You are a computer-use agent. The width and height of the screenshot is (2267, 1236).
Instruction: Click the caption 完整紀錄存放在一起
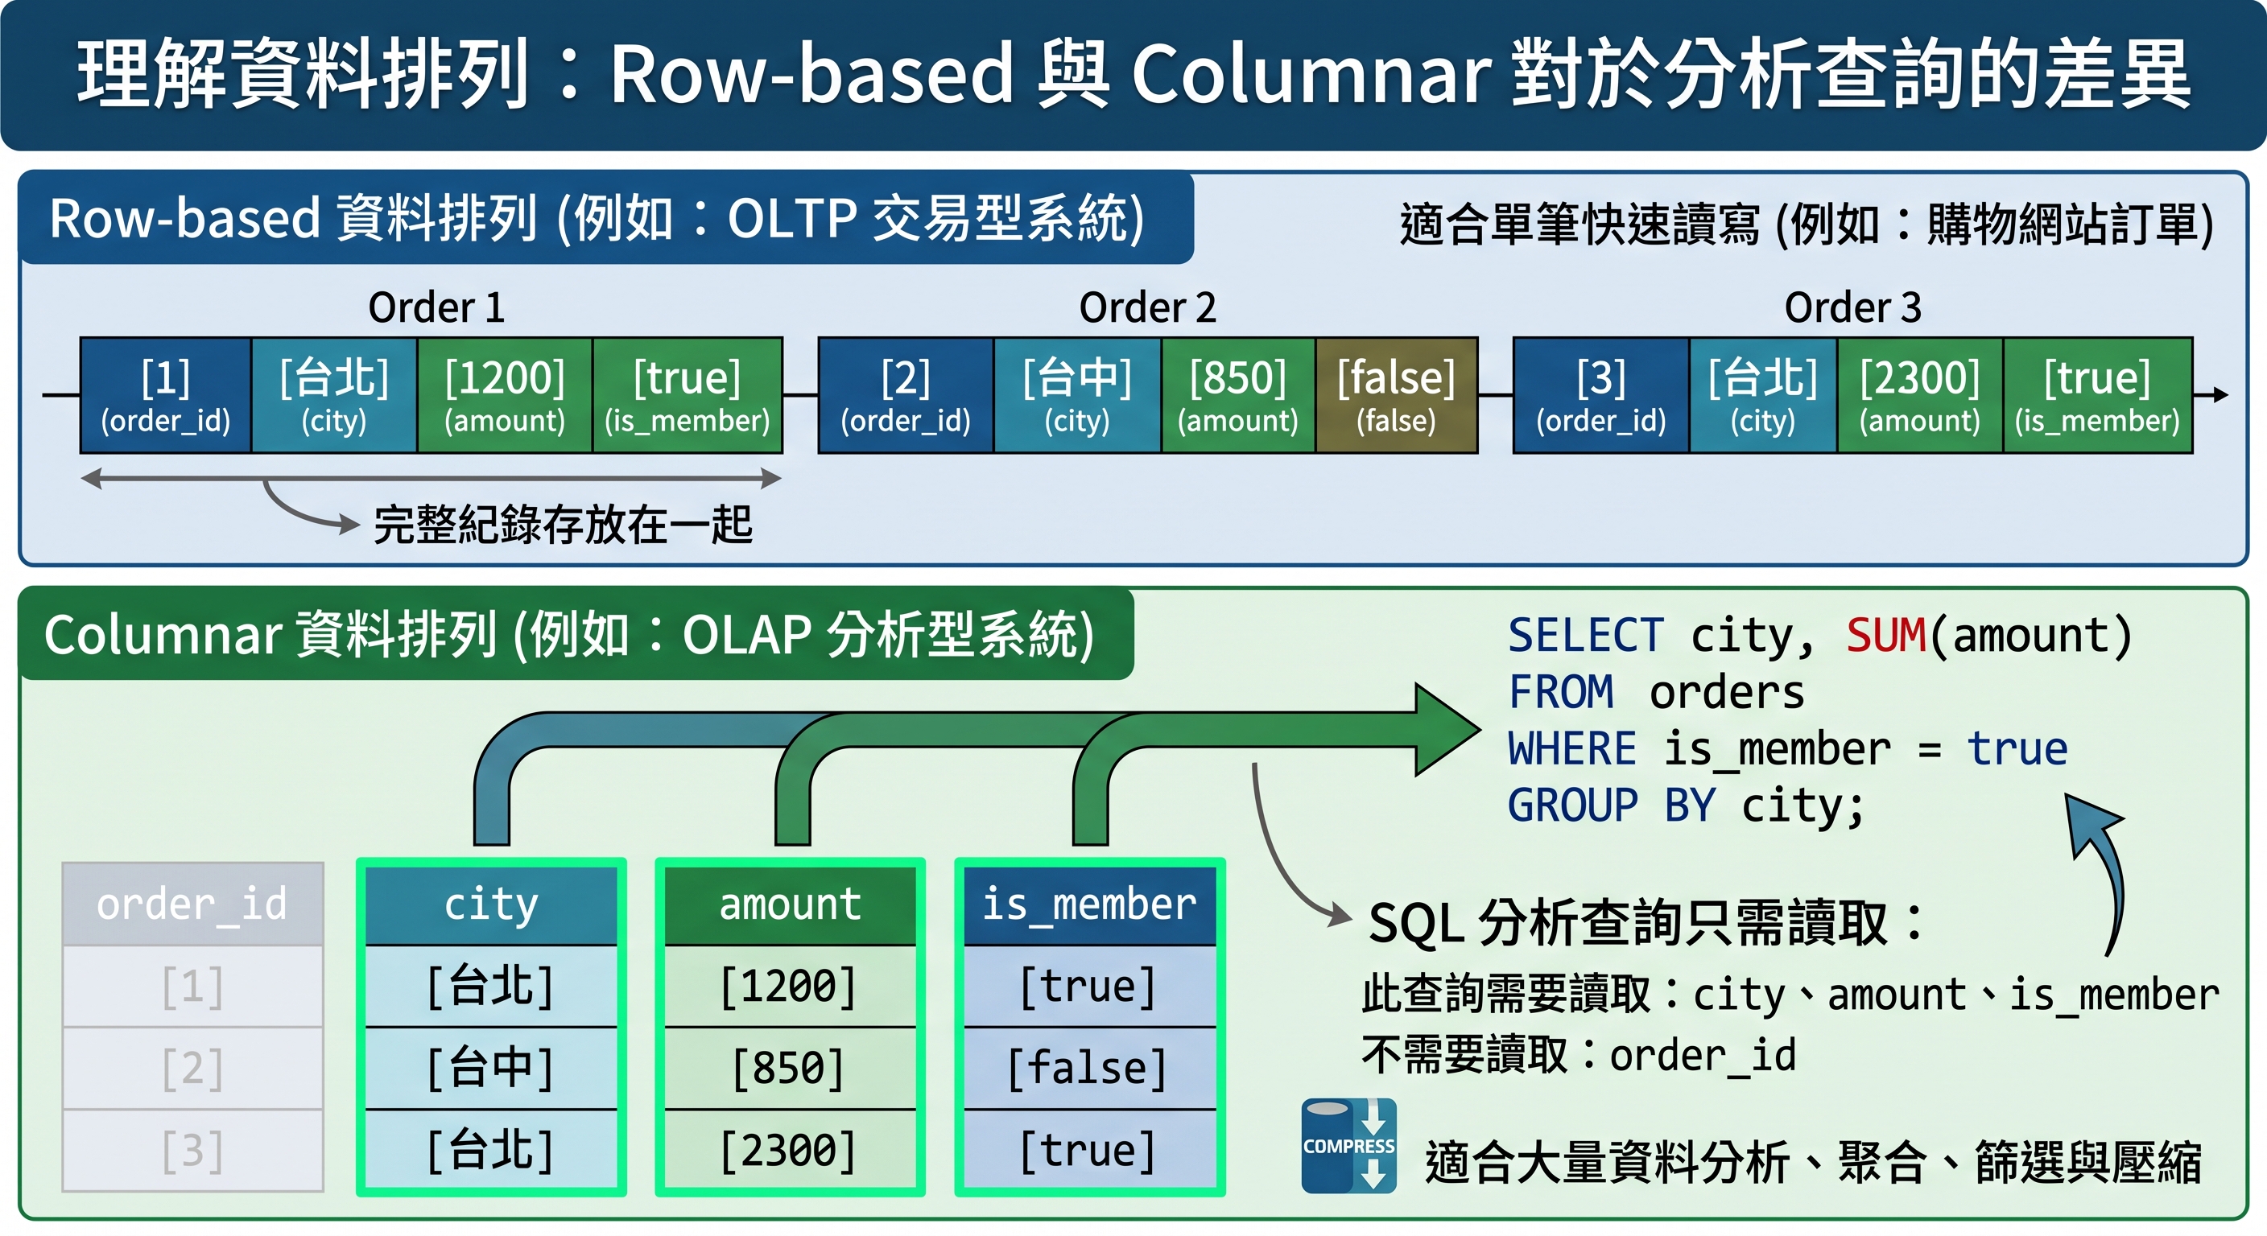pyautogui.click(x=564, y=525)
